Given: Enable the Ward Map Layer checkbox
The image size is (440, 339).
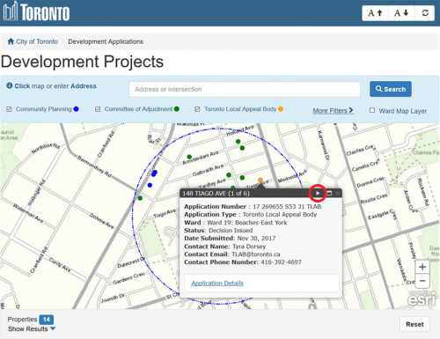Looking at the screenshot, I should click(372, 110).
